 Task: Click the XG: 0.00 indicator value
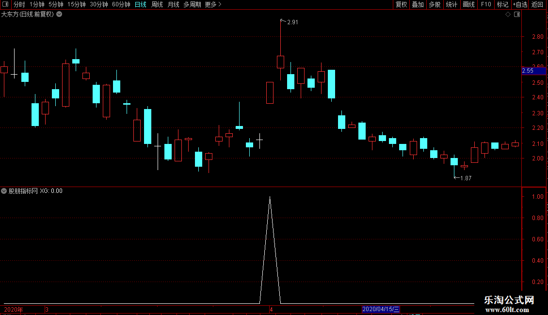(x=51, y=191)
